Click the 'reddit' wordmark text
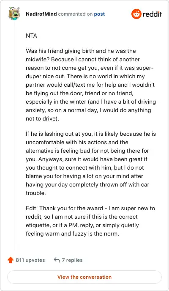This screenshot has width=169, height=291. pyautogui.click(x=153, y=14)
